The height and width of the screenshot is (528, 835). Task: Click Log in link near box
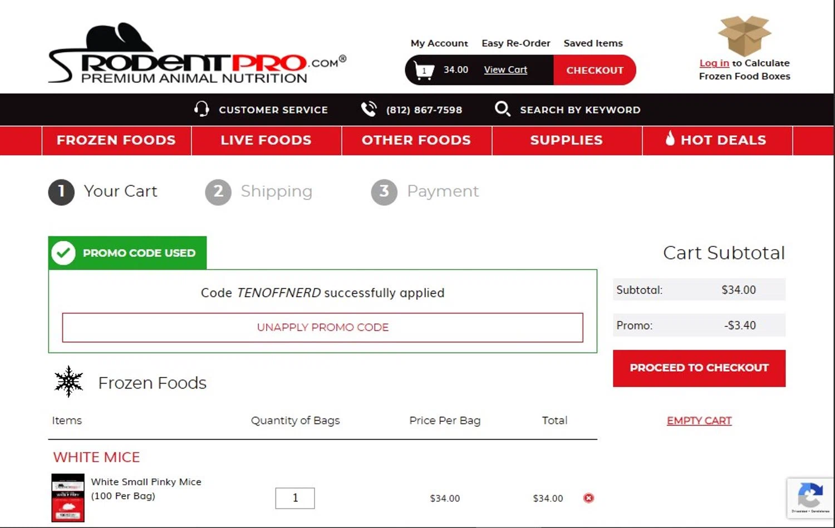point(714,63)
